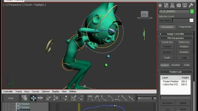Click Create Key Rotation button
This screenshot has height=111, width=198.
[167, 52]
